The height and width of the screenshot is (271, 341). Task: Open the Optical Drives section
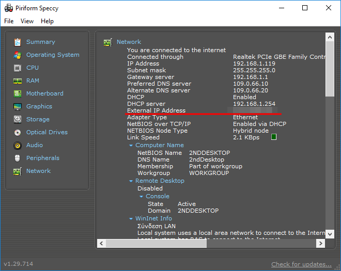pos(47,132)
